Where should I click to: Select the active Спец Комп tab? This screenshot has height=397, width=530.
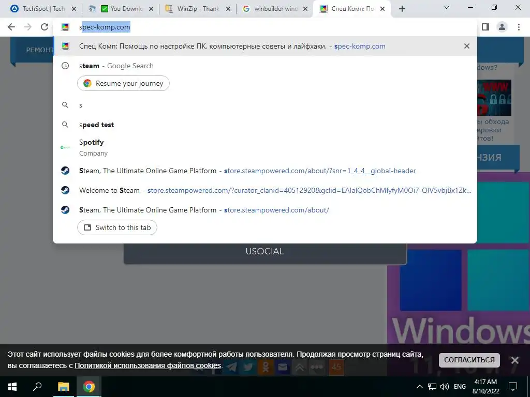tap(351, 9)
